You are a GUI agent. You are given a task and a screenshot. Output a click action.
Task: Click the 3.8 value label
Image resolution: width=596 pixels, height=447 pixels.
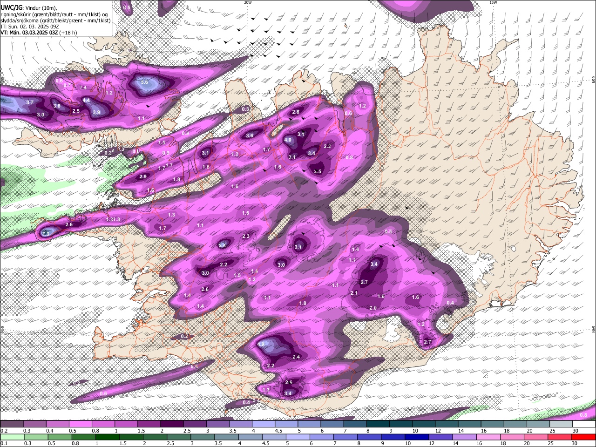[x=57, y=106]
